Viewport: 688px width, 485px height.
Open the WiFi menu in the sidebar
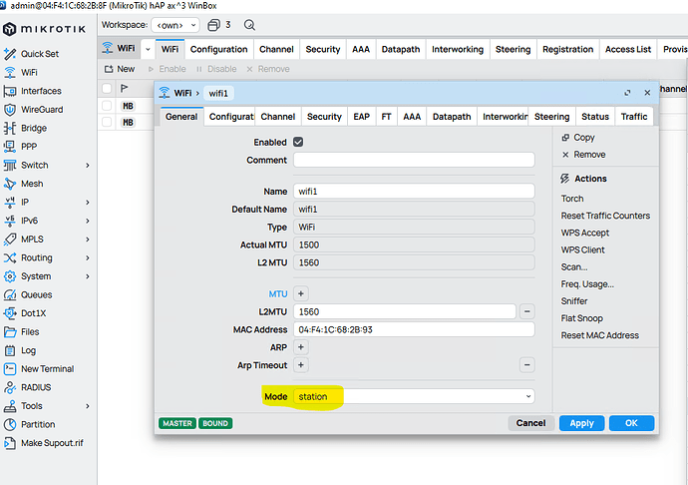tap(21, 73)
